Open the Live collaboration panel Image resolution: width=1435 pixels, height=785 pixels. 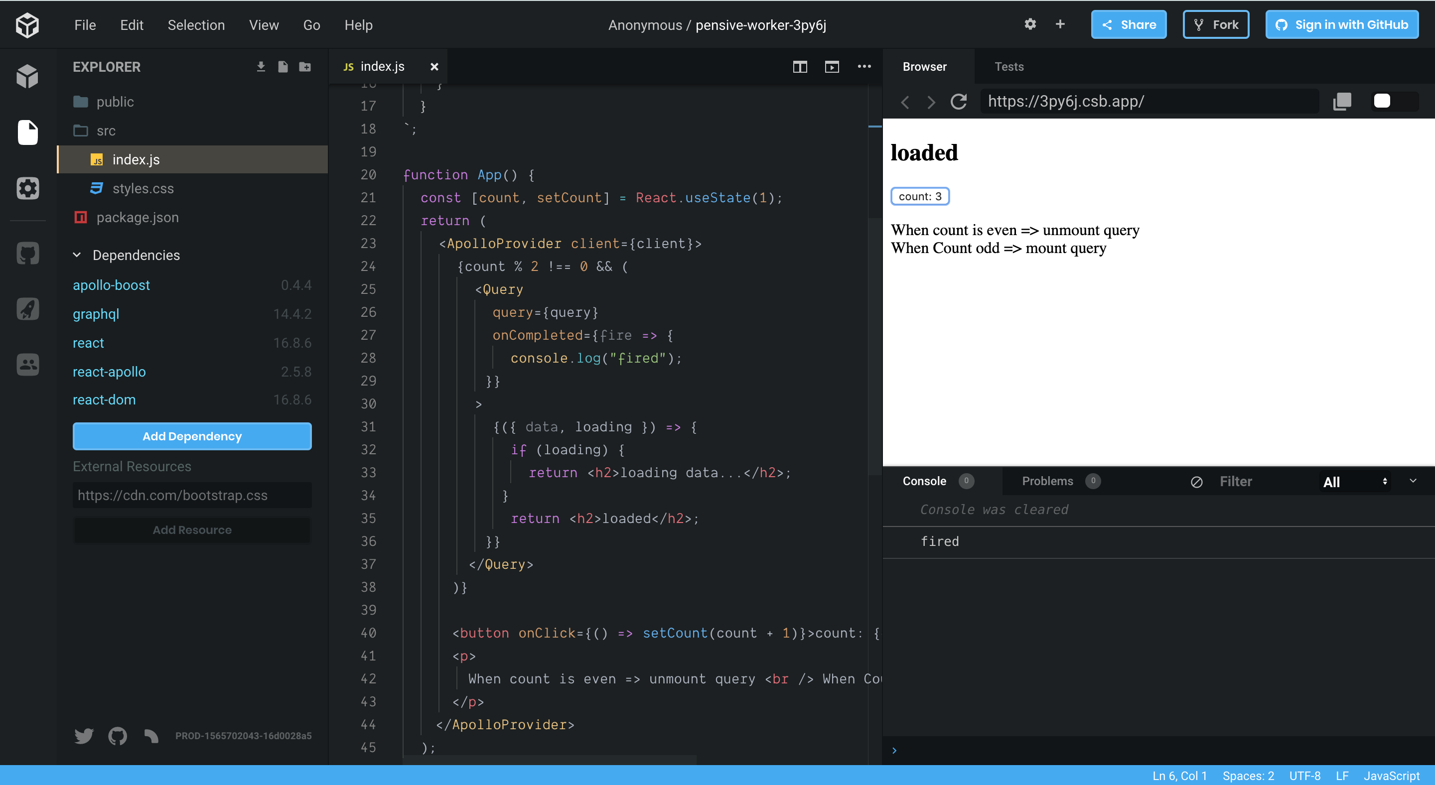[x=27, y=365]
